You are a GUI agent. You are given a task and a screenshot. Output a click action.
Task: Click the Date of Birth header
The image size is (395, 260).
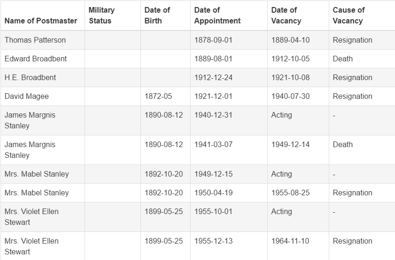click(157, 15)
